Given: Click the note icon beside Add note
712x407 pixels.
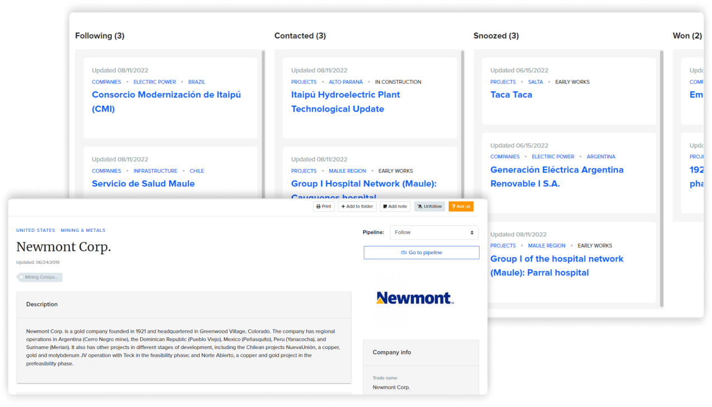Looking at the screenshot, I should click(385, 206).
